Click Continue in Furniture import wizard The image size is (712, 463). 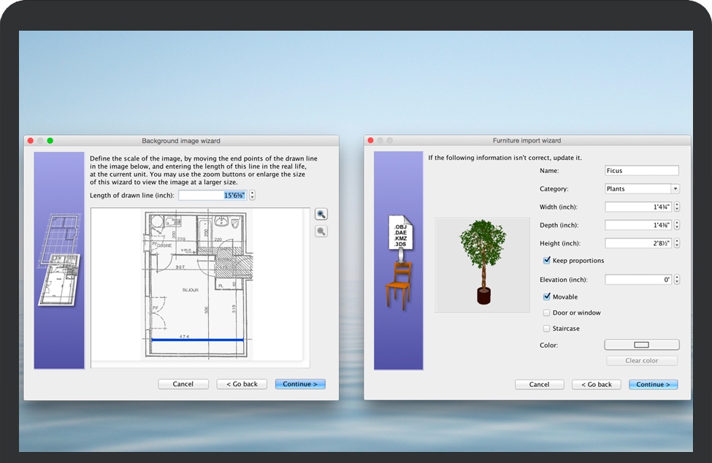(653, 384)
